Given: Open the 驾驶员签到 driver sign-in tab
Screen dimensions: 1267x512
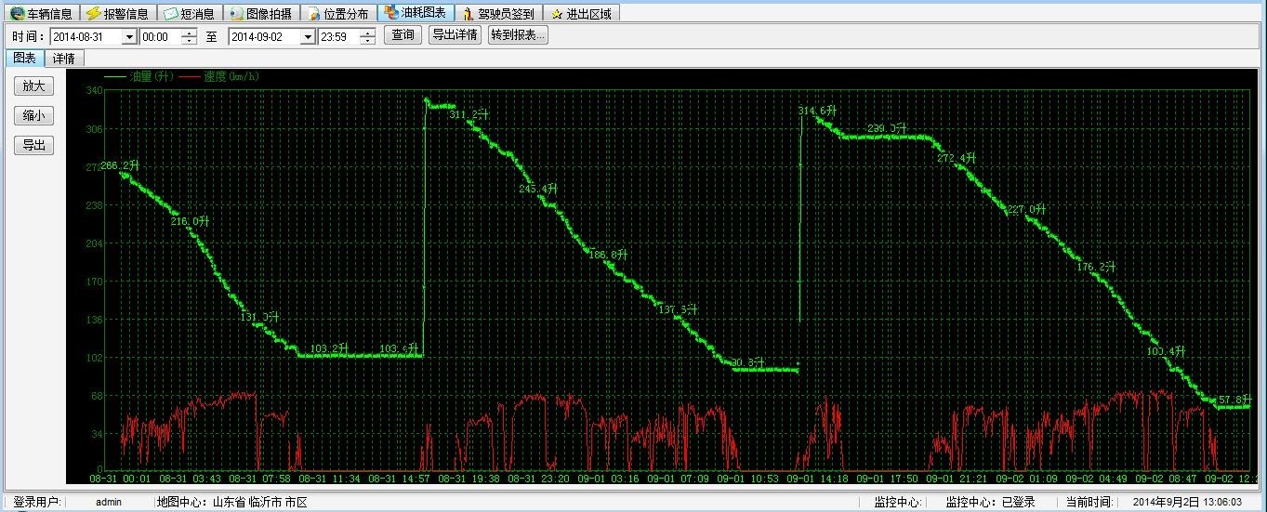Looking at the screenshot, I should [x=498, y=14].
